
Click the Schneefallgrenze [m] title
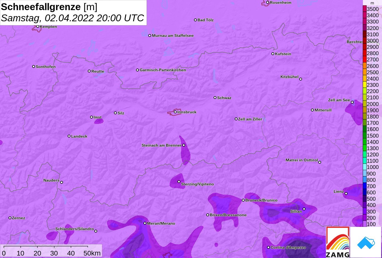point(49,7)
